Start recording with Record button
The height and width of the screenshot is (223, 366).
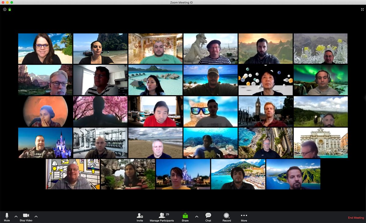coord(227,217)
